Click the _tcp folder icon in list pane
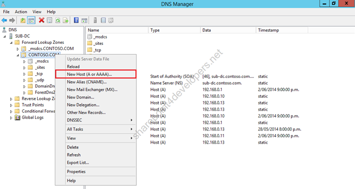The image size is (355, 189). [90, 50]
